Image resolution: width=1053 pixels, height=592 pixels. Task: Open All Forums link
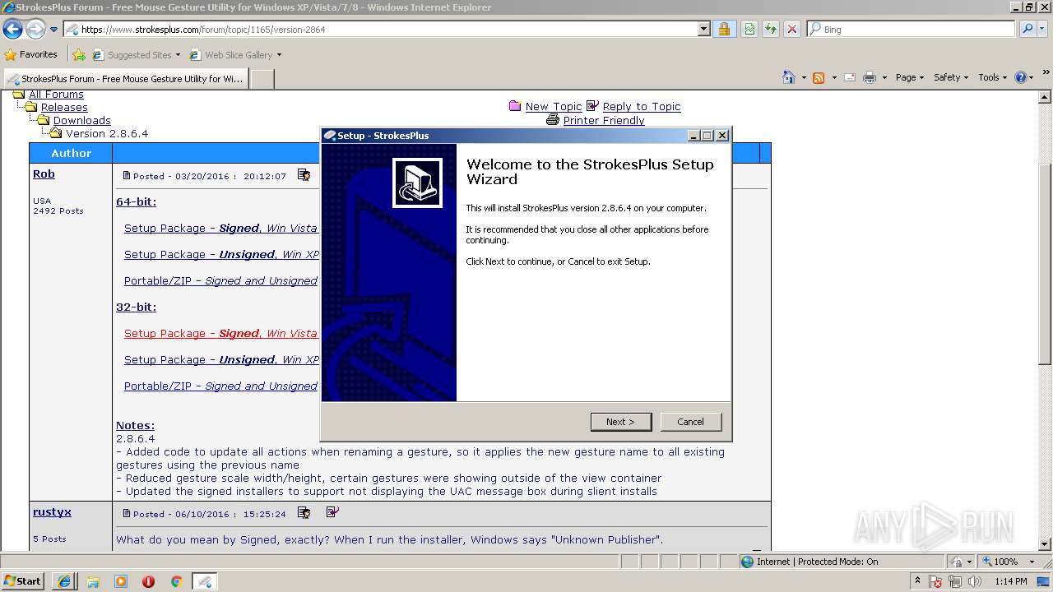(x=56, y=95)
